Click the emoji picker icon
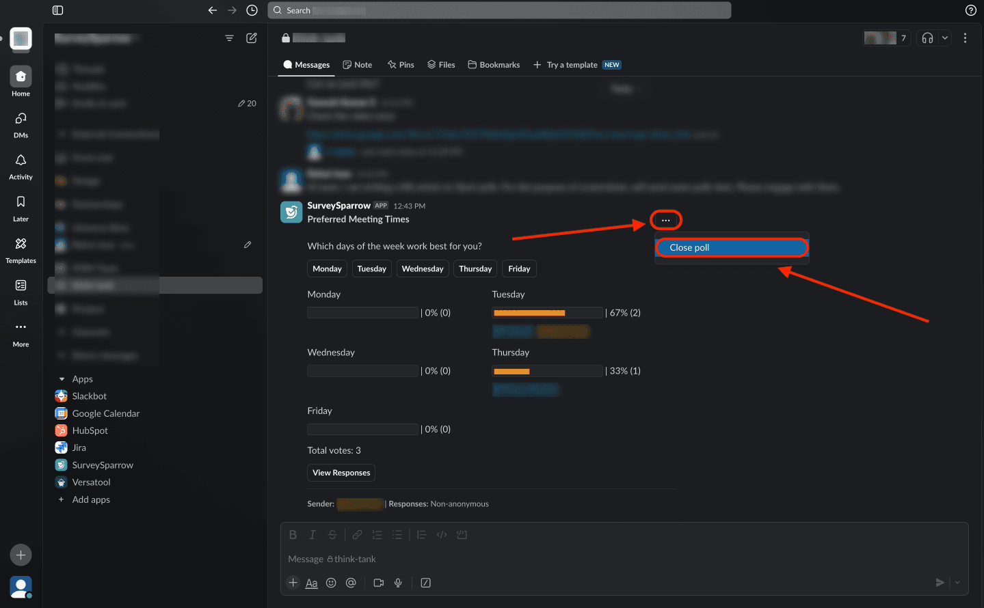 331,583
